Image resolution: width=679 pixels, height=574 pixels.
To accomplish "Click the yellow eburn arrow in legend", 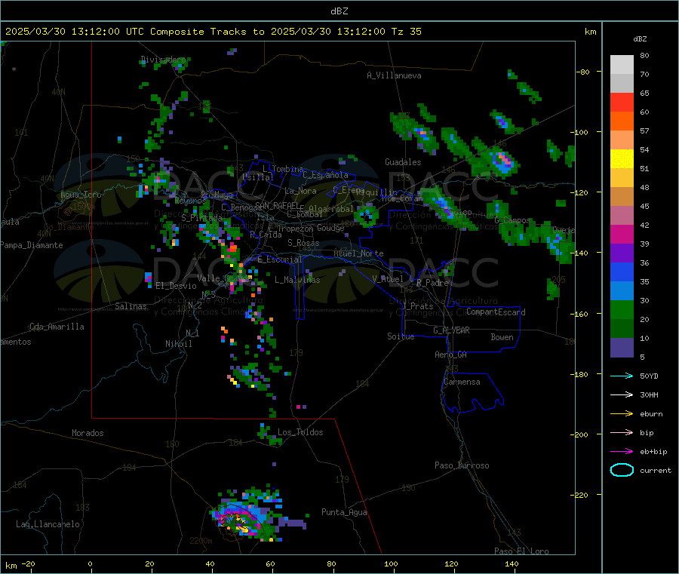I will pyautogui.click(x=622, y=414).
